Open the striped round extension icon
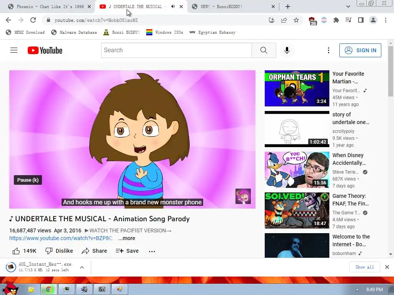The width and height of the screenshot is (394, 295). (324, 20)
